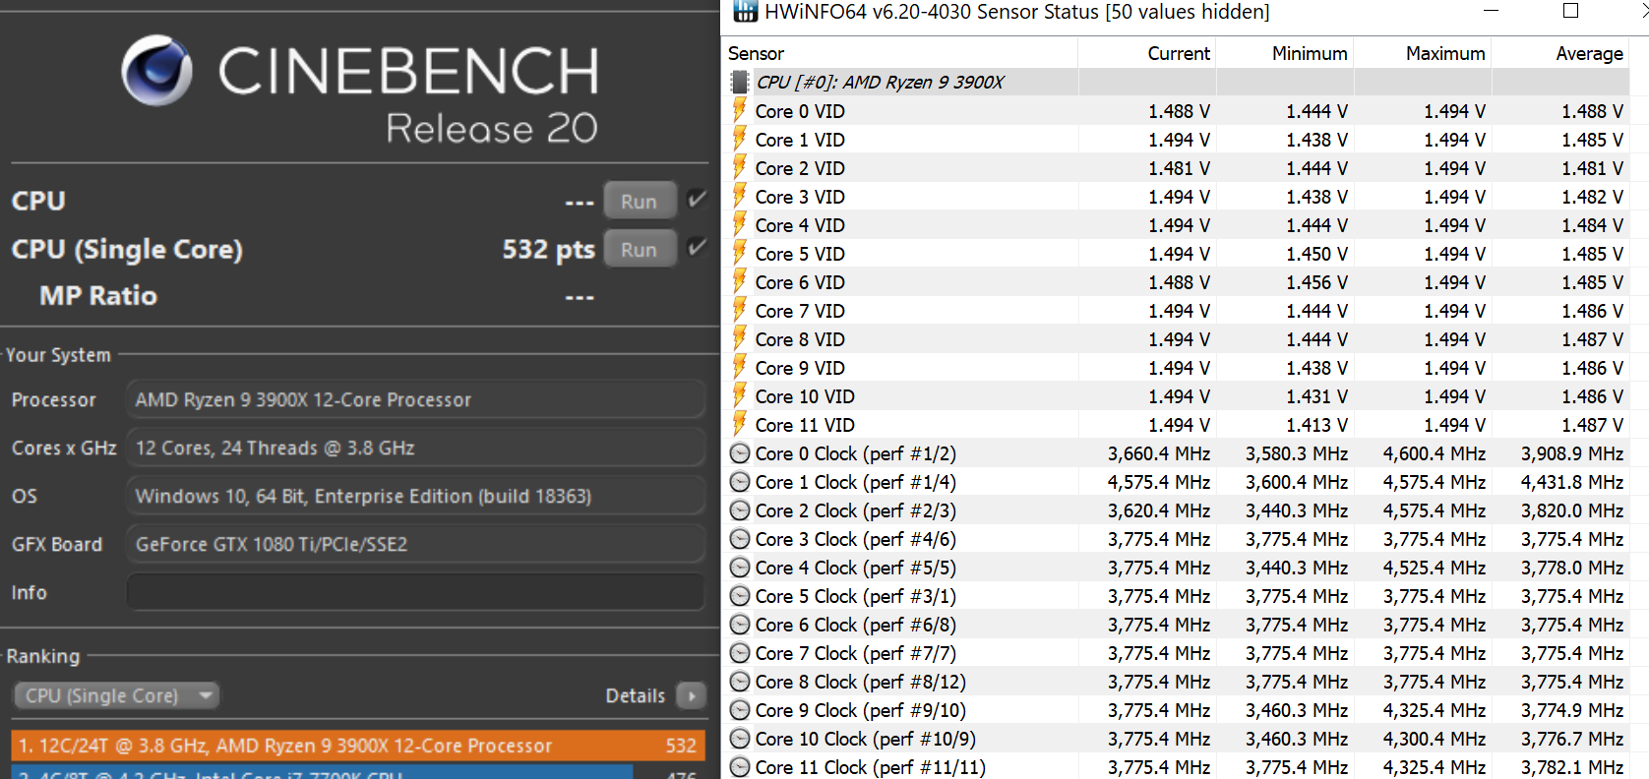Click the Cinebench logo sphere icon
The image size is (1649, 779).
tap(157, 70)
